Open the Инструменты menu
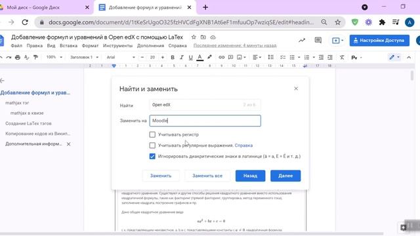 (118, 46)
